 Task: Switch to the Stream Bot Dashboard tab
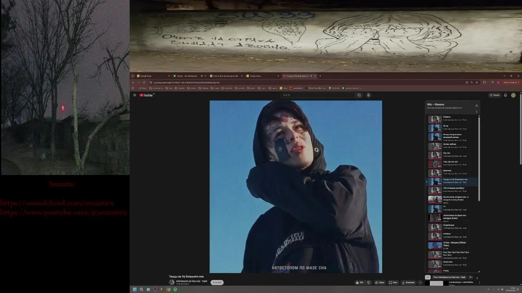(x=190, y=76)
